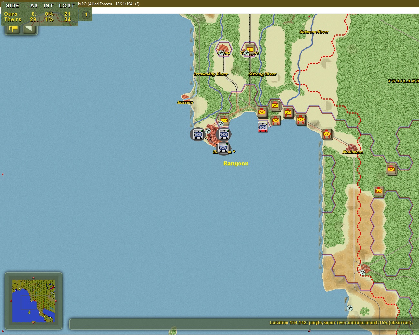Click the airfield marker at Toungoo

click(x=247, y=53)
